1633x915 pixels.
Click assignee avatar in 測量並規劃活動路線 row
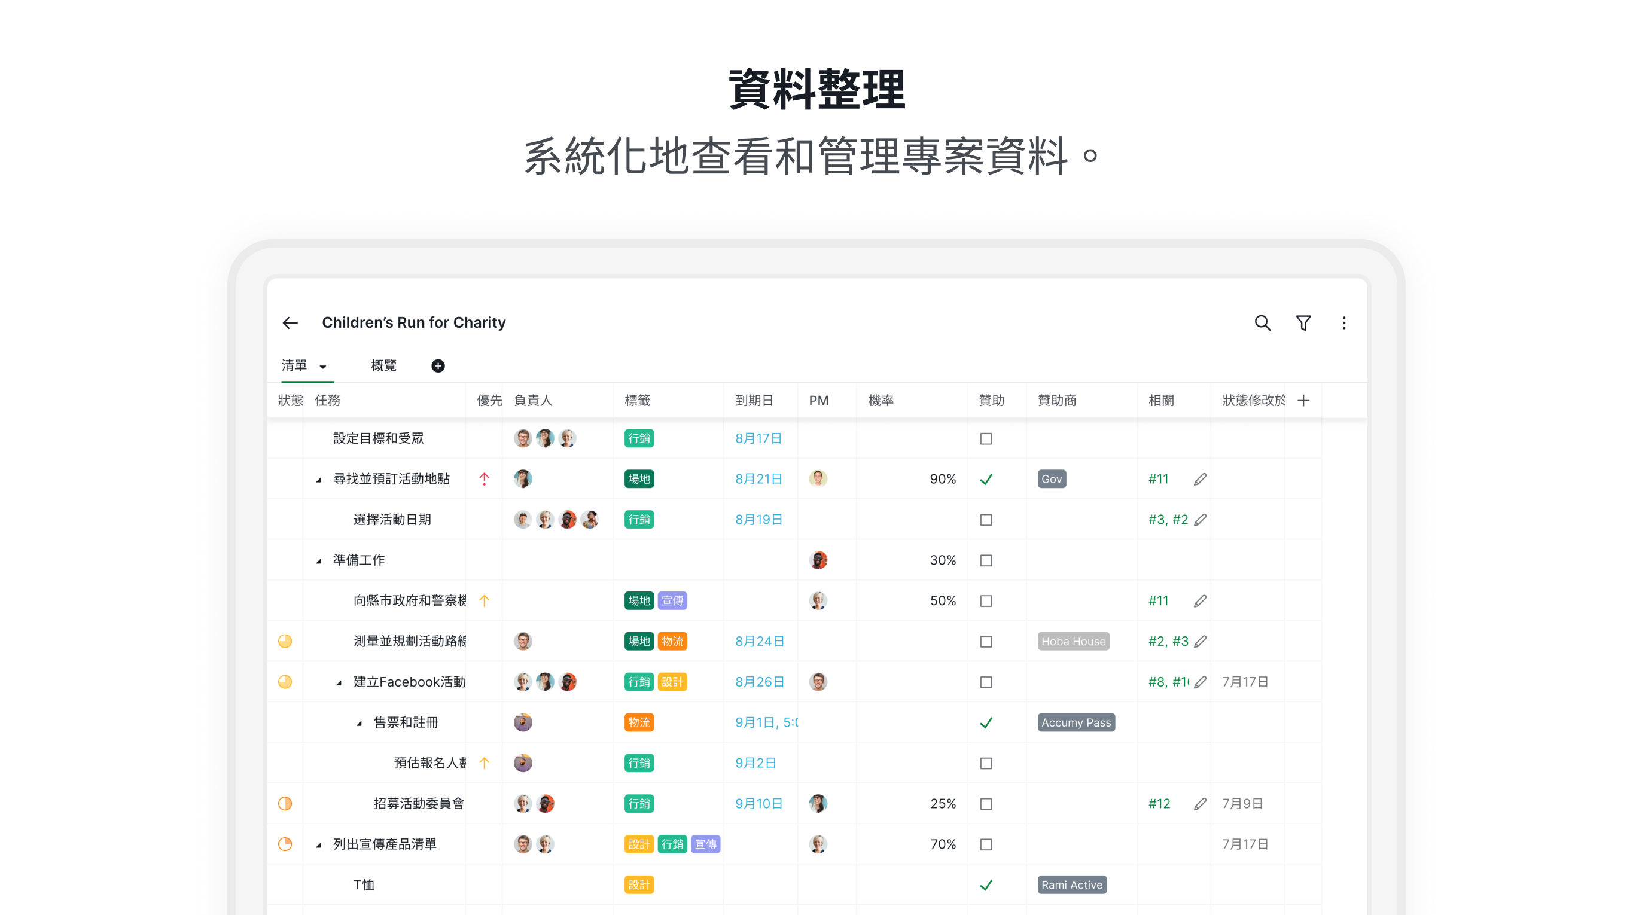(522, 641)
